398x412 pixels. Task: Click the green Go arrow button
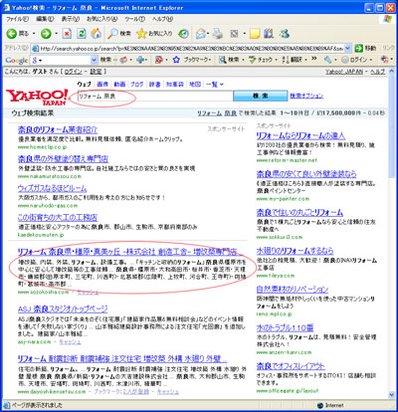(358, 48)
